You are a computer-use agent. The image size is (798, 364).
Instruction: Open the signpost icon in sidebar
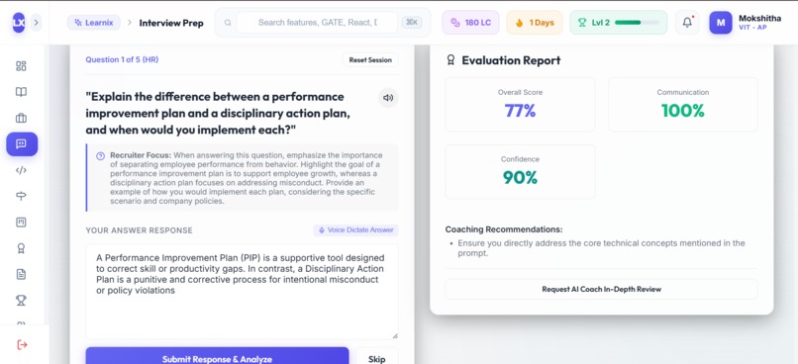click(21, 196)
